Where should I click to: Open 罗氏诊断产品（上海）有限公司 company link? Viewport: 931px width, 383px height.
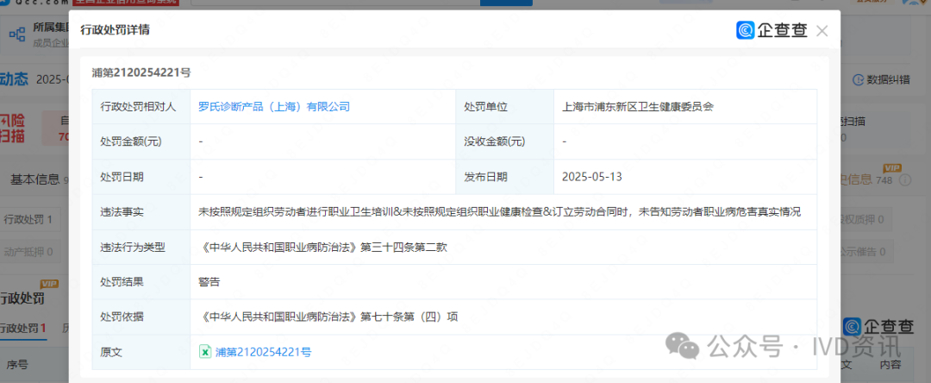(274, 107)
